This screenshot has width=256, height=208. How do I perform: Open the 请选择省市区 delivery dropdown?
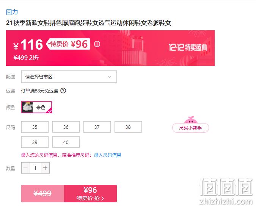(x=69, y=77)
